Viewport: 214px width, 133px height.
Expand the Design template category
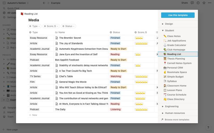pos(169,24)
